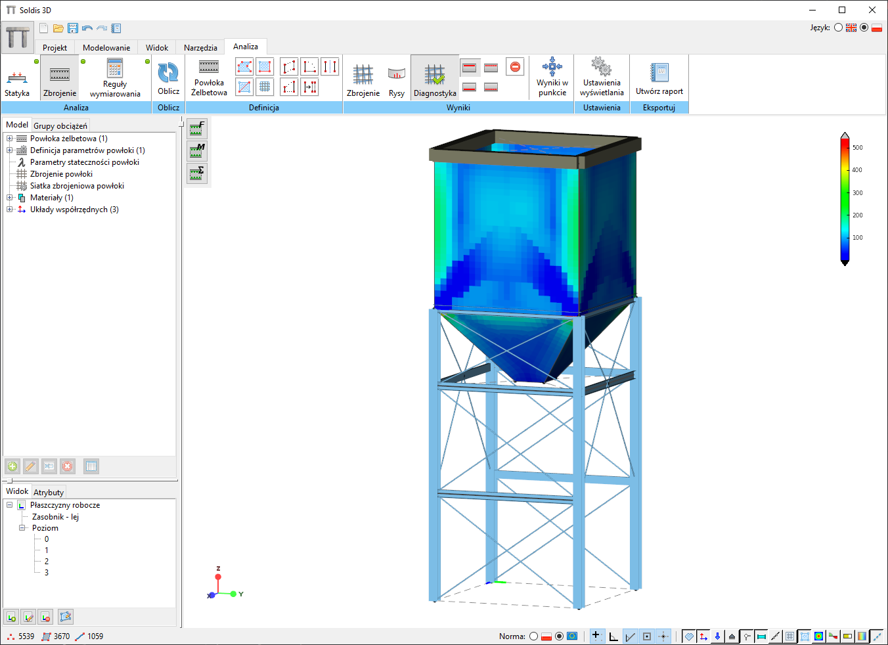888x645 pixels.
Task: Click the color scale legend bar
Action: 845,199
